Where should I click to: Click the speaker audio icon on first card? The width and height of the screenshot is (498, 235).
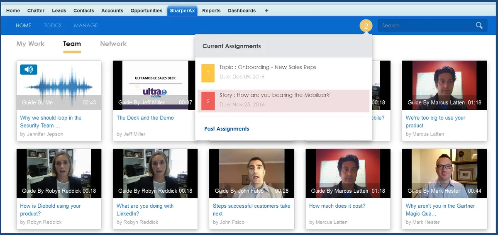point(29,70)
